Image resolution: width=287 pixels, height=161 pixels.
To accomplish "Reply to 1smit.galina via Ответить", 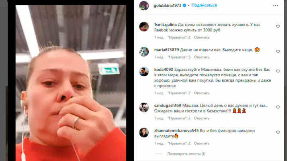I will click(202, 37).
